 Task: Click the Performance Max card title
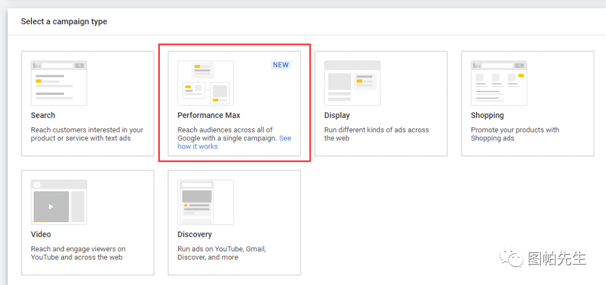tap(209, 115)
